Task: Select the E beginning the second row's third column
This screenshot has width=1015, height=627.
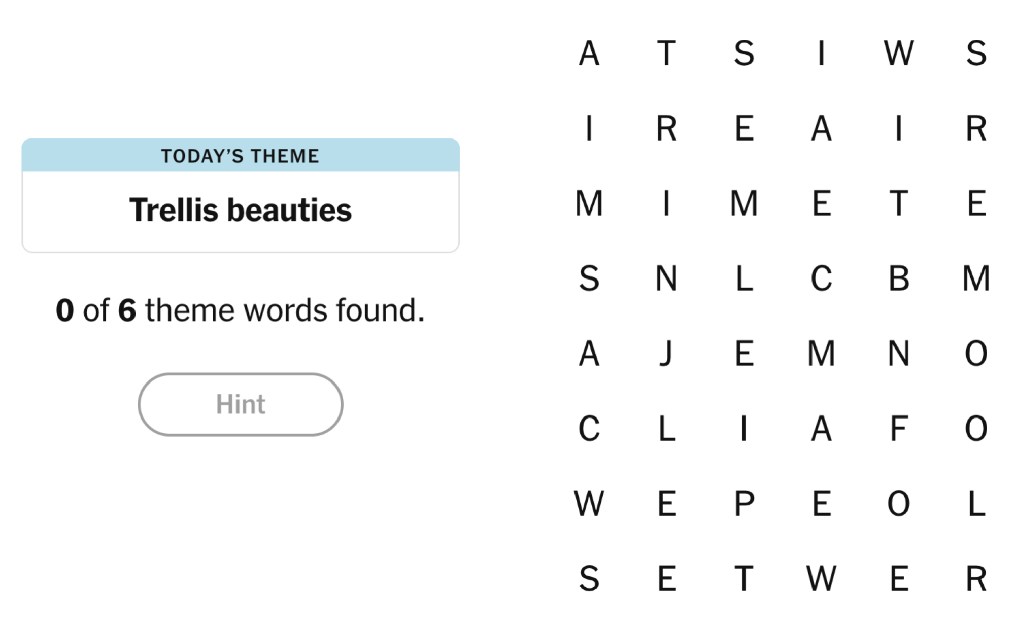Action: point(743,129)
